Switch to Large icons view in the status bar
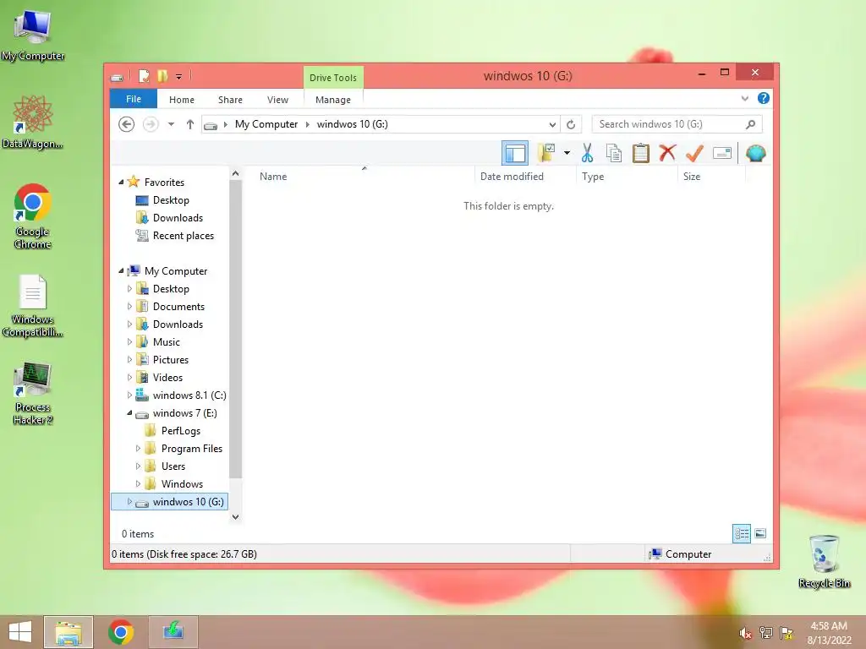 (760, 534)
